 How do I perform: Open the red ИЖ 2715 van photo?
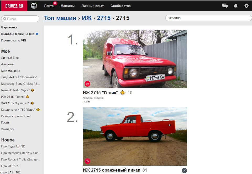(135, 59)
